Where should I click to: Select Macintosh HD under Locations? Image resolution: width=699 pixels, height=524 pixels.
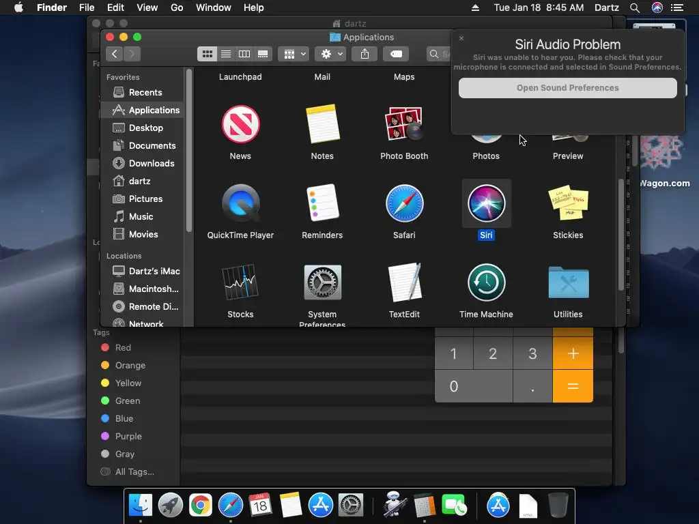(x=142, y=289)
